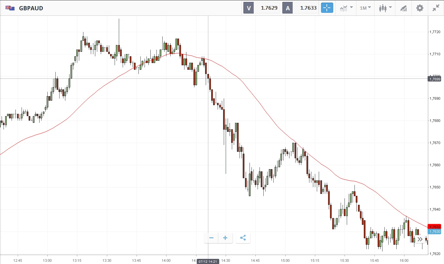Click the 07/12 14:21 time marker
This screenshot has width=444, height=264.
point(208,261)
